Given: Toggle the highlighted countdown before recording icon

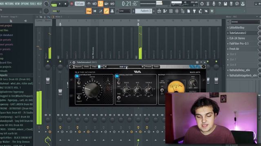Looking at the screenshot, I should (x=100, y=4).
